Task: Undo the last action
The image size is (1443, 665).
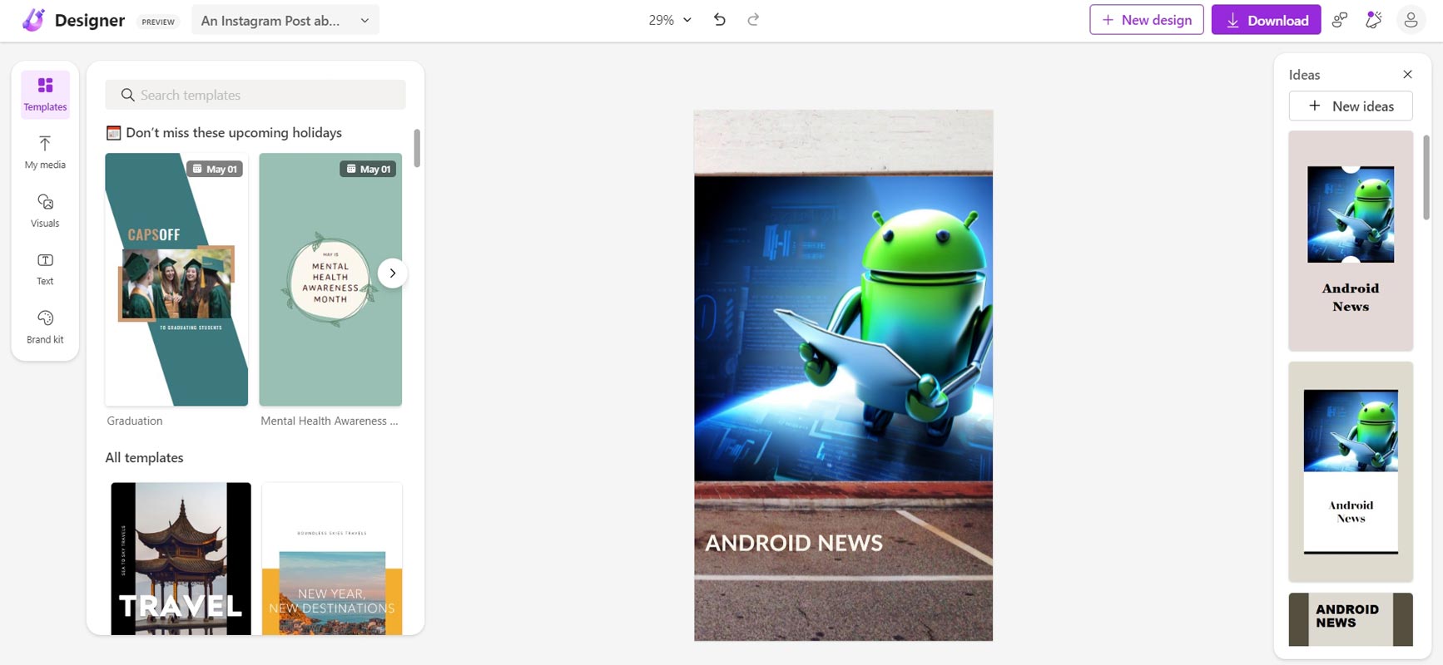Action: pos(720,20)
